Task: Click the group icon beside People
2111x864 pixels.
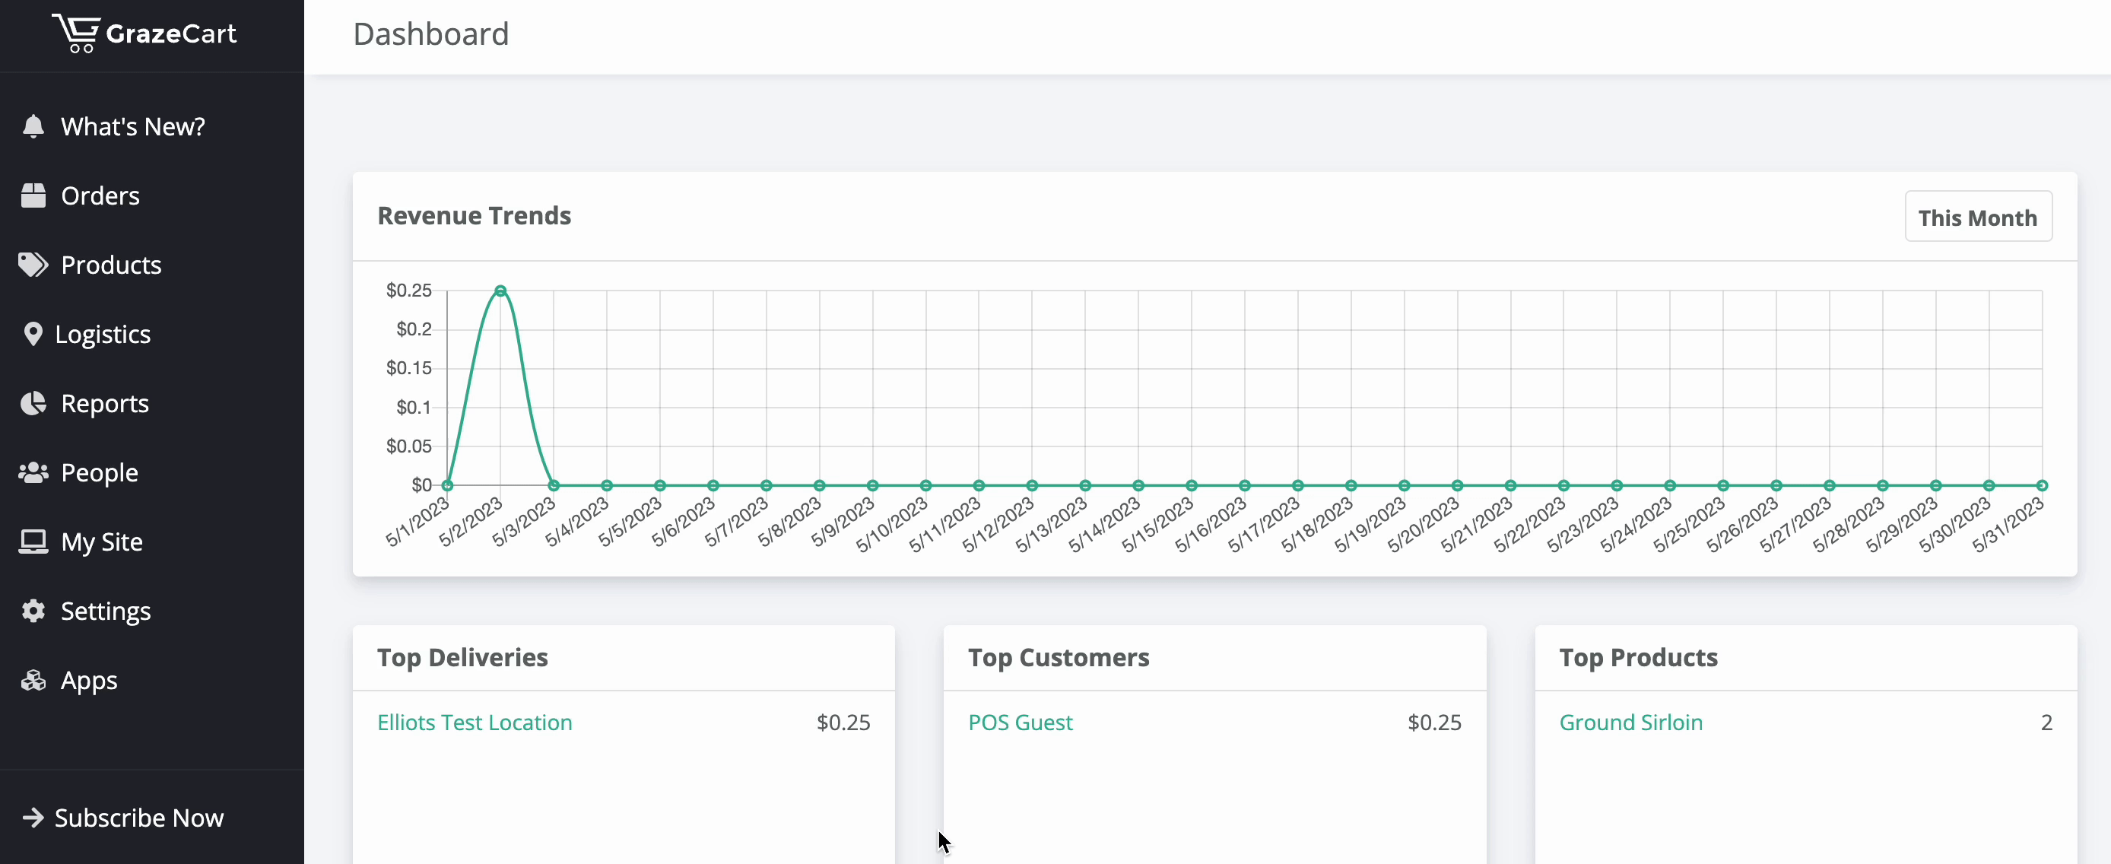Action: [33, 472]
